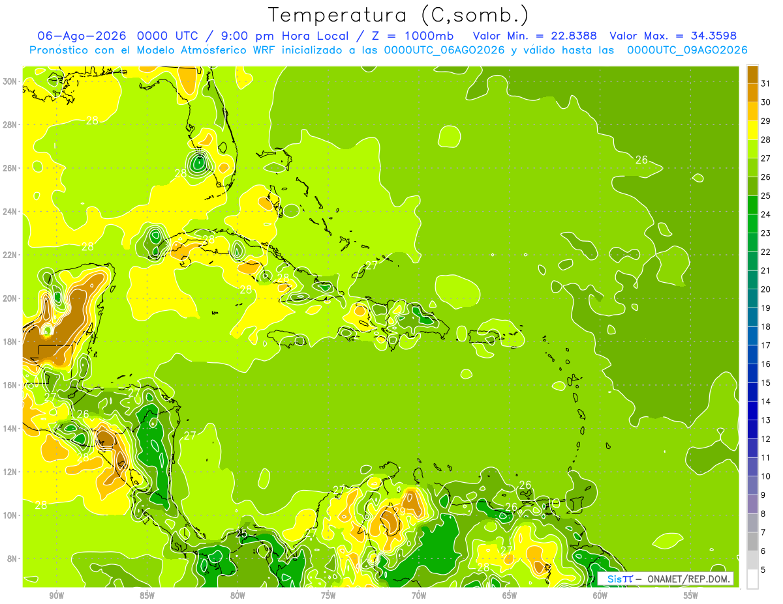
Task: Click the '85W' longitude axis label
Action: coord(147,596)
